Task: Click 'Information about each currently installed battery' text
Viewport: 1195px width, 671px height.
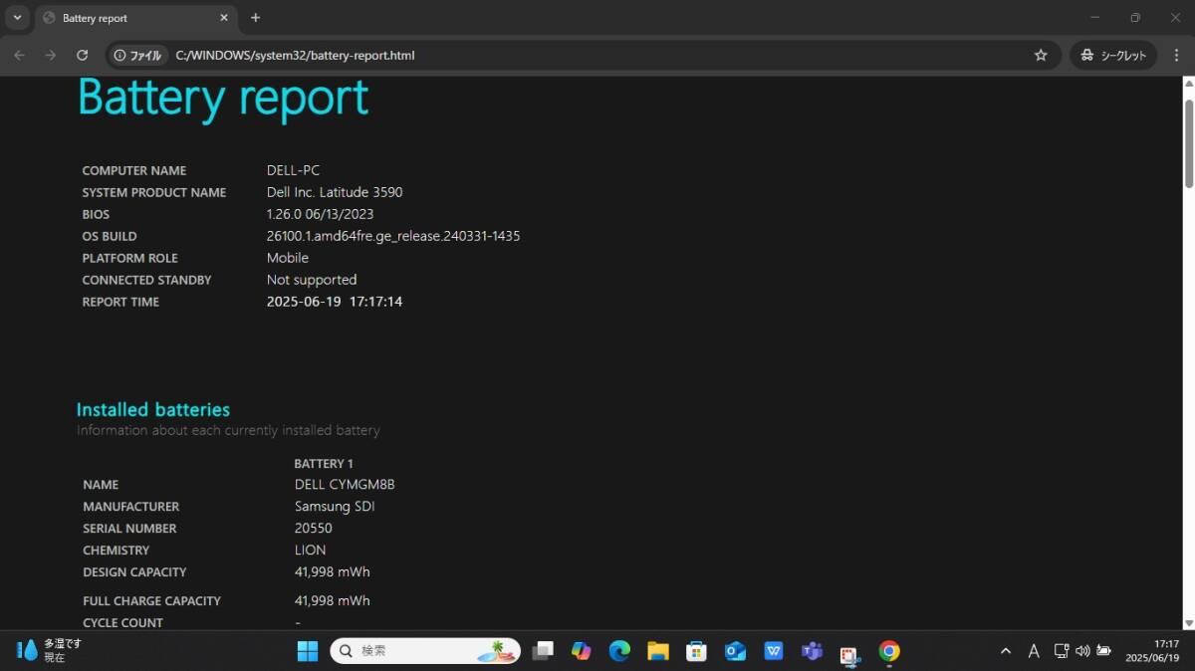Action: click(228, 431)
